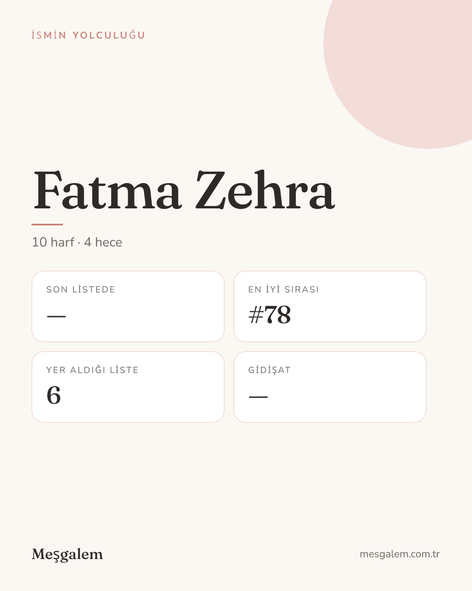Click the GİDİŞAT label
The width and height of the screenshot is (472, 591).
(269, 370)
